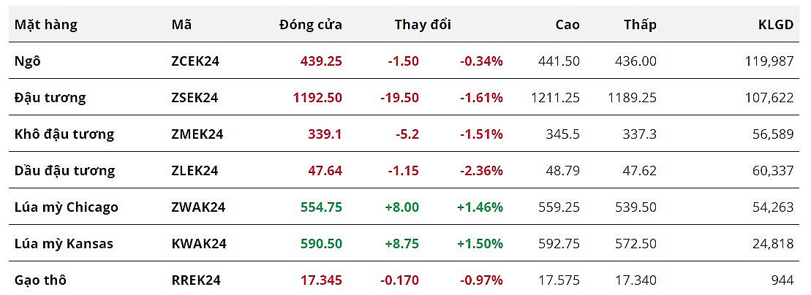Click the Mặt hàng column header
The image size is (811, 295).
(x=45, y=25)
